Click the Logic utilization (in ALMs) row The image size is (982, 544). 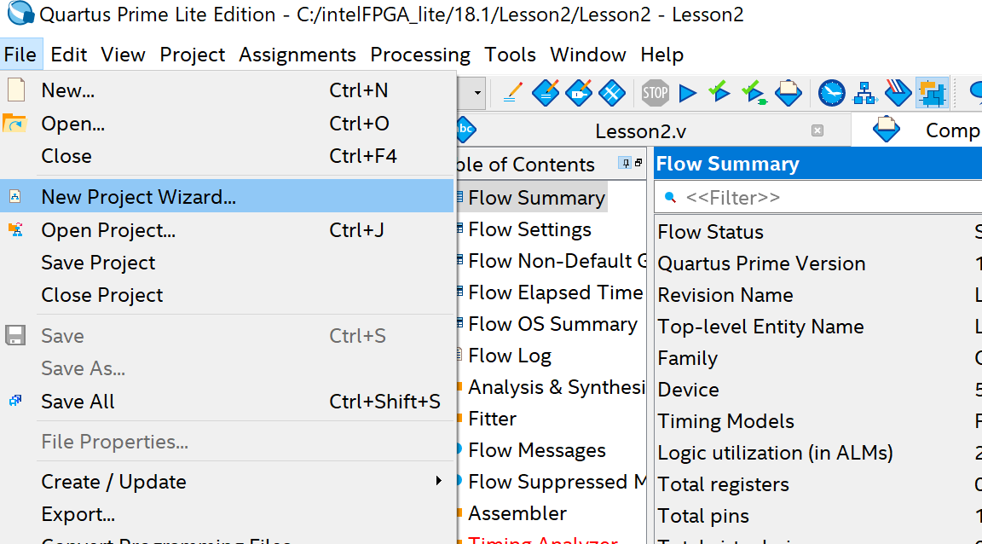(x=818, y=453)
